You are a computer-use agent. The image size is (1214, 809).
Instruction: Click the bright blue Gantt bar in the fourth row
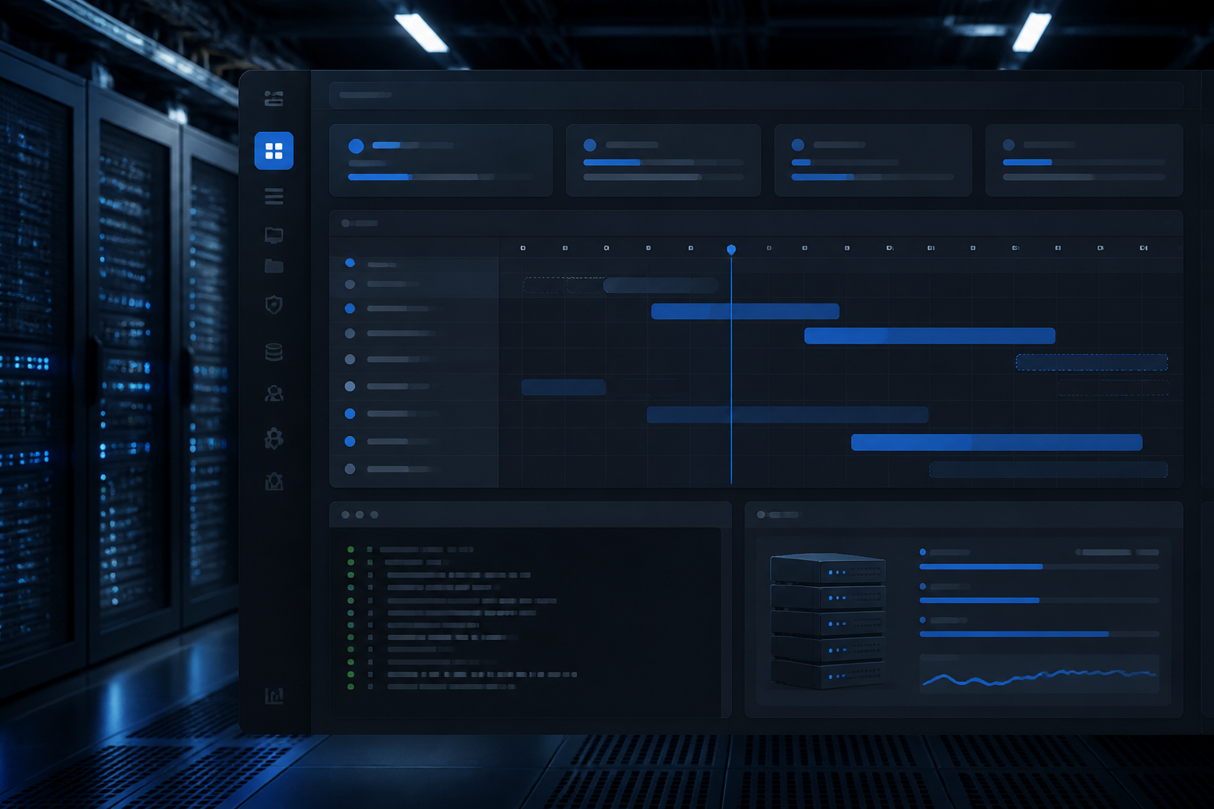929,336
